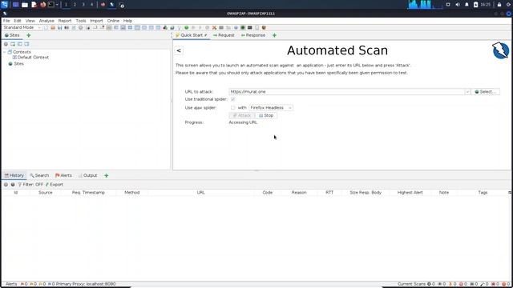
Task: Click the dark globe icon in History toolbar
Action: 13,185
